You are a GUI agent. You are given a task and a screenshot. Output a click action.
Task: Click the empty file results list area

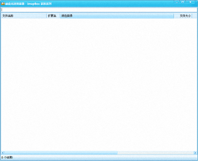[99, 83]
